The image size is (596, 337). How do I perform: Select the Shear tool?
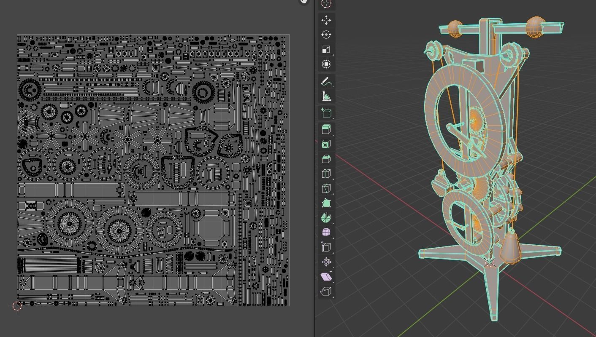click(x=326, y=276)
